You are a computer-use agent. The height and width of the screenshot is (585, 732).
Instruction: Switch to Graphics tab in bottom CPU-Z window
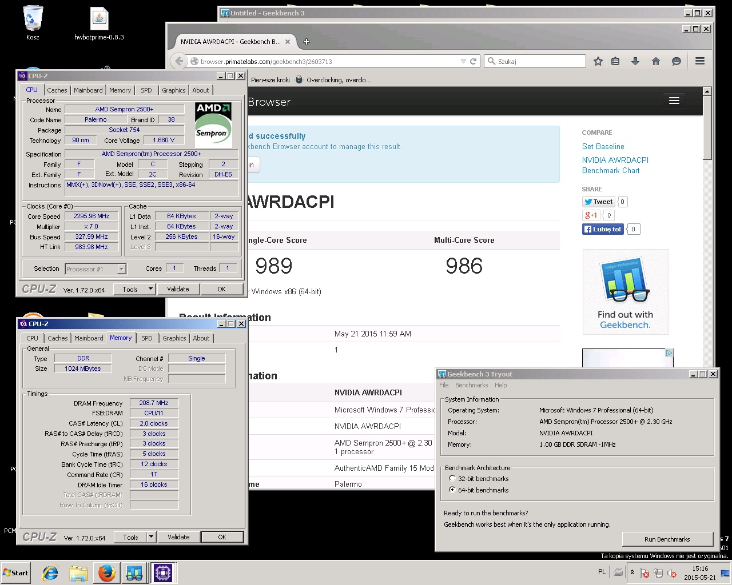(174, 338)
